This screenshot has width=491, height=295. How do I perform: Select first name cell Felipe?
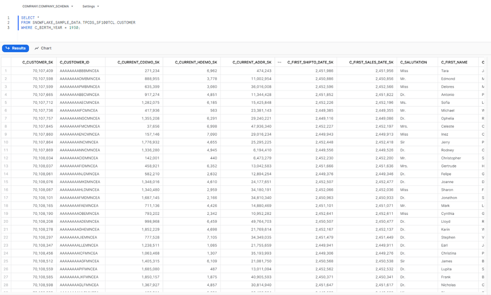click(446, 174)
